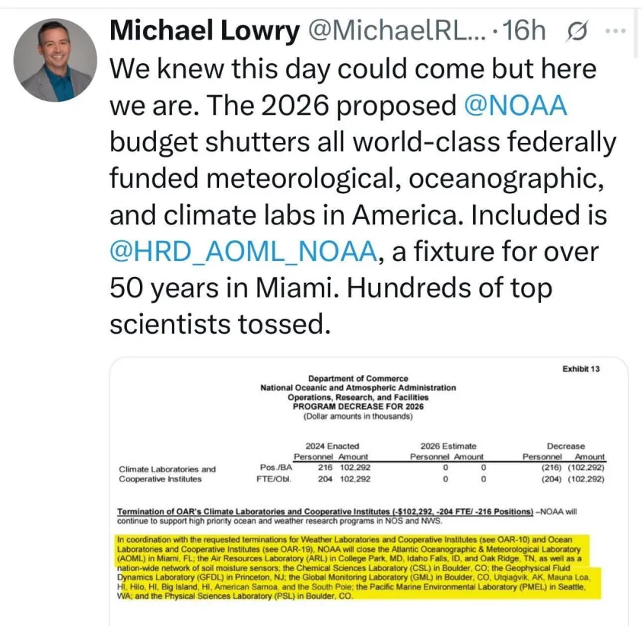Screen dimensions: 642x626
Task: Click the '2024 Enacted' column header
Action: pos(332,446)
